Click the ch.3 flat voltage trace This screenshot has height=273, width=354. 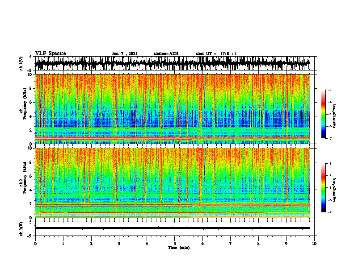[172, 228]
